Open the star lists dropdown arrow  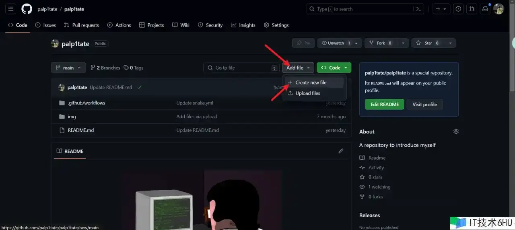450,43
